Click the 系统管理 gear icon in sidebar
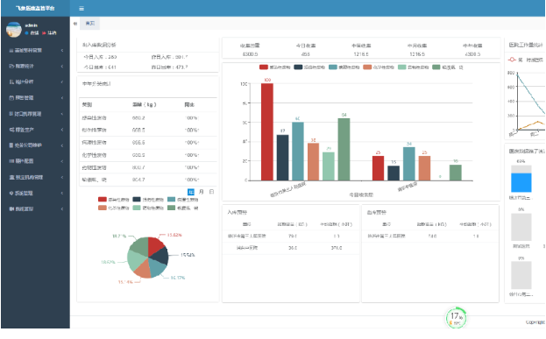This screenshot has height=339, width=546. 11,194
